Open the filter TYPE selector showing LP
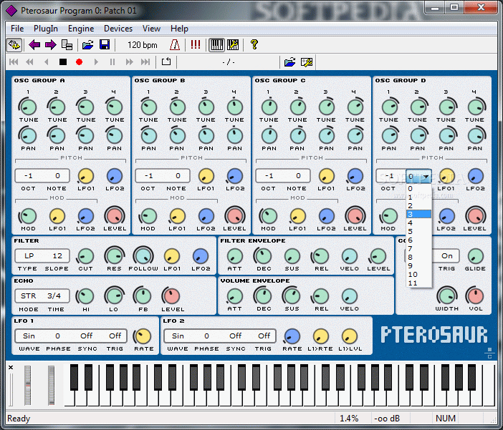 (29, 255)
